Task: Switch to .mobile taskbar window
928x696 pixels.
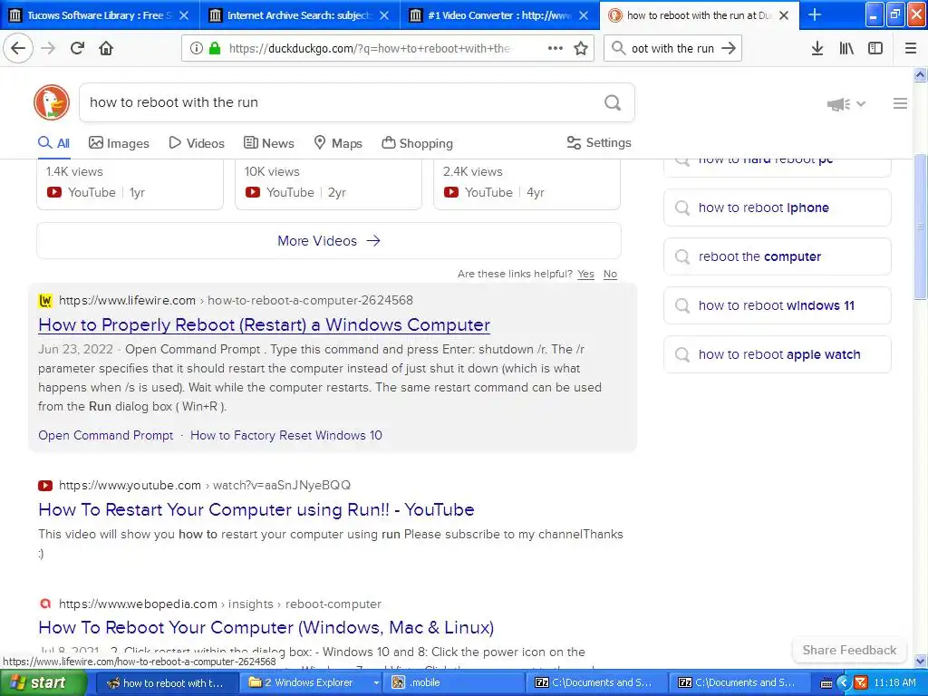Action: (455, 683)
